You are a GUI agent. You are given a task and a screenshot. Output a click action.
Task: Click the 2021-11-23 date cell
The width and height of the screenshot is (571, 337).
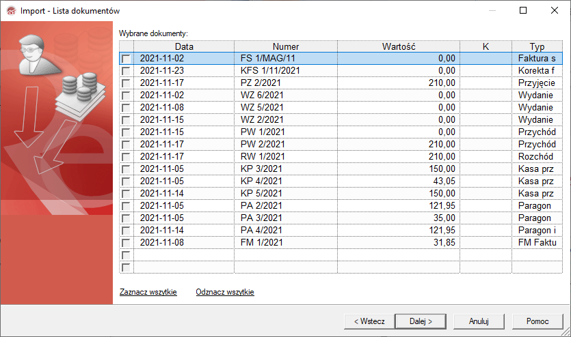(184, 70)
